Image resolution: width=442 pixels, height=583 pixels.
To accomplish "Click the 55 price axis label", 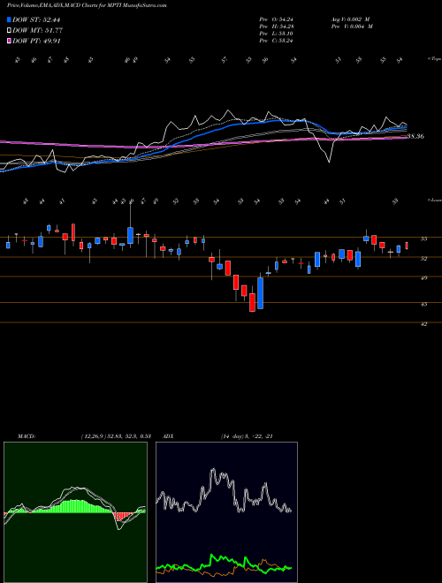I will pyautogui.click(x=423, y=239).
